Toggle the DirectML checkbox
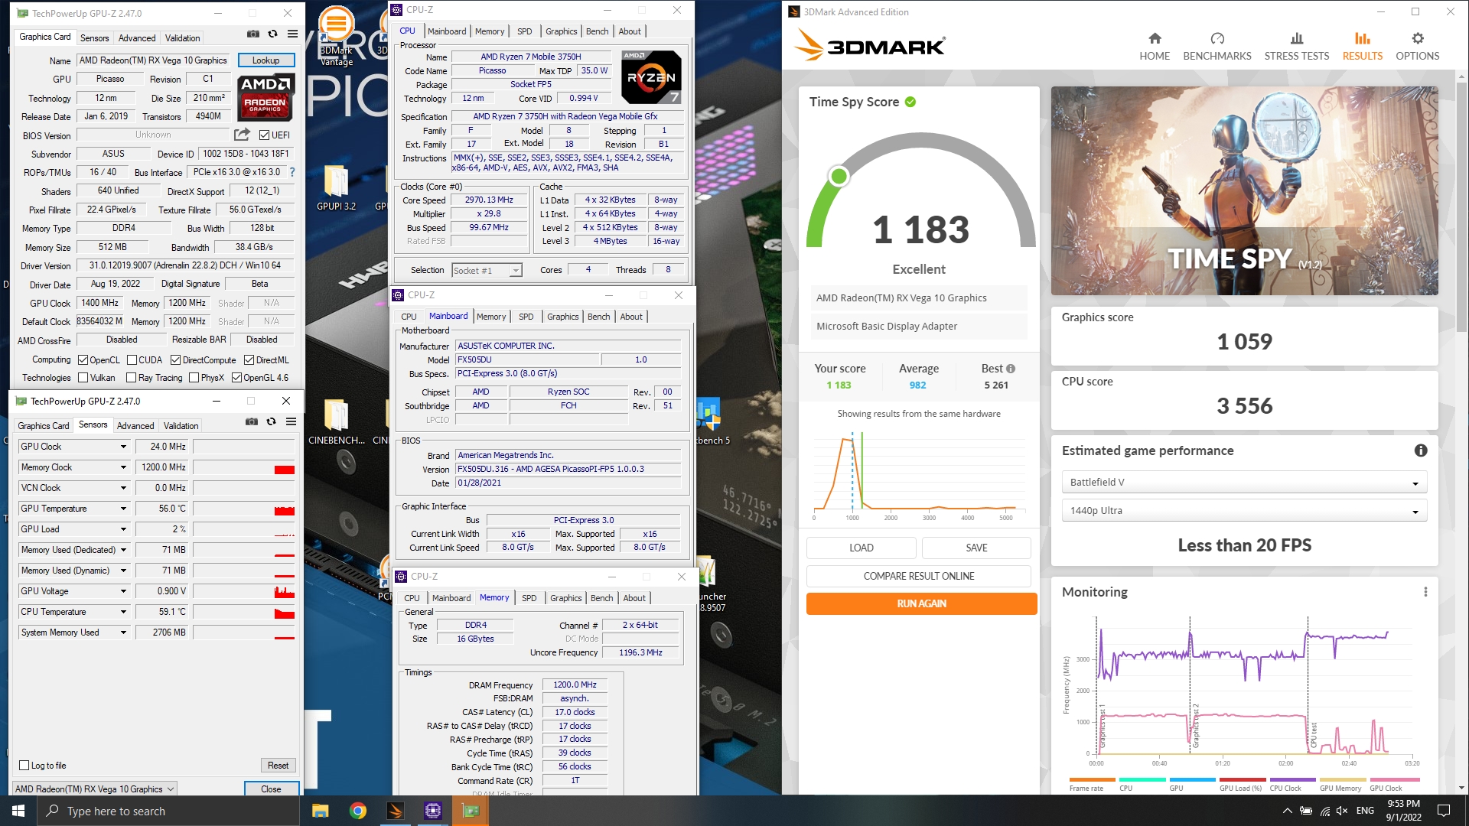This screenshot has height=826, width=1469. [249, 360]
